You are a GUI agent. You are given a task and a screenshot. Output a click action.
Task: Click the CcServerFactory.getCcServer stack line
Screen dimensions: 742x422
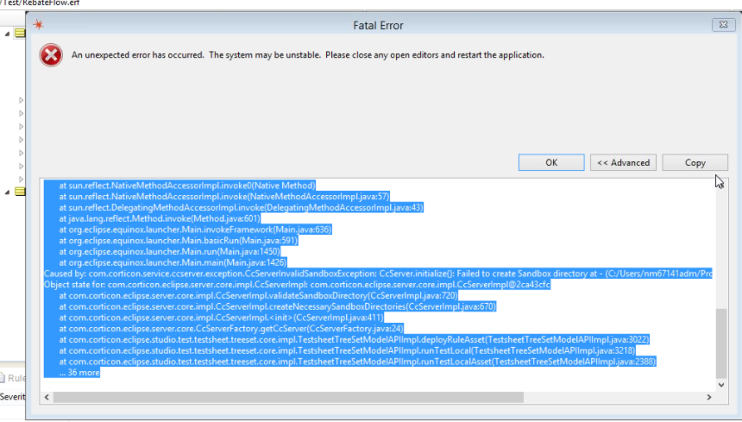(231, 328)
